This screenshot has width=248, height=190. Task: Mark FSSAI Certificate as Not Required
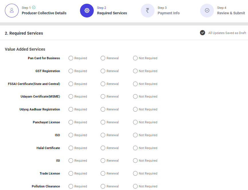[x=135, y=84]
